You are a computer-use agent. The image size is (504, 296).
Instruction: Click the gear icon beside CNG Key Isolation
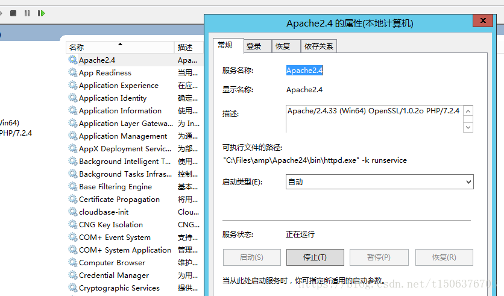coord(72,224)
